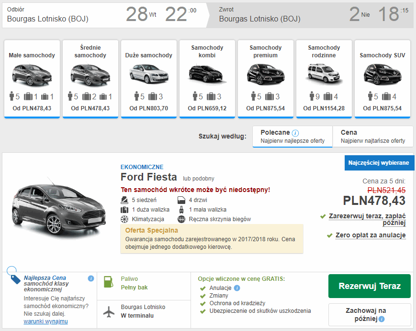Select the Samochody kombi category card
Screen dimensions: 416x331
point(207,79)
